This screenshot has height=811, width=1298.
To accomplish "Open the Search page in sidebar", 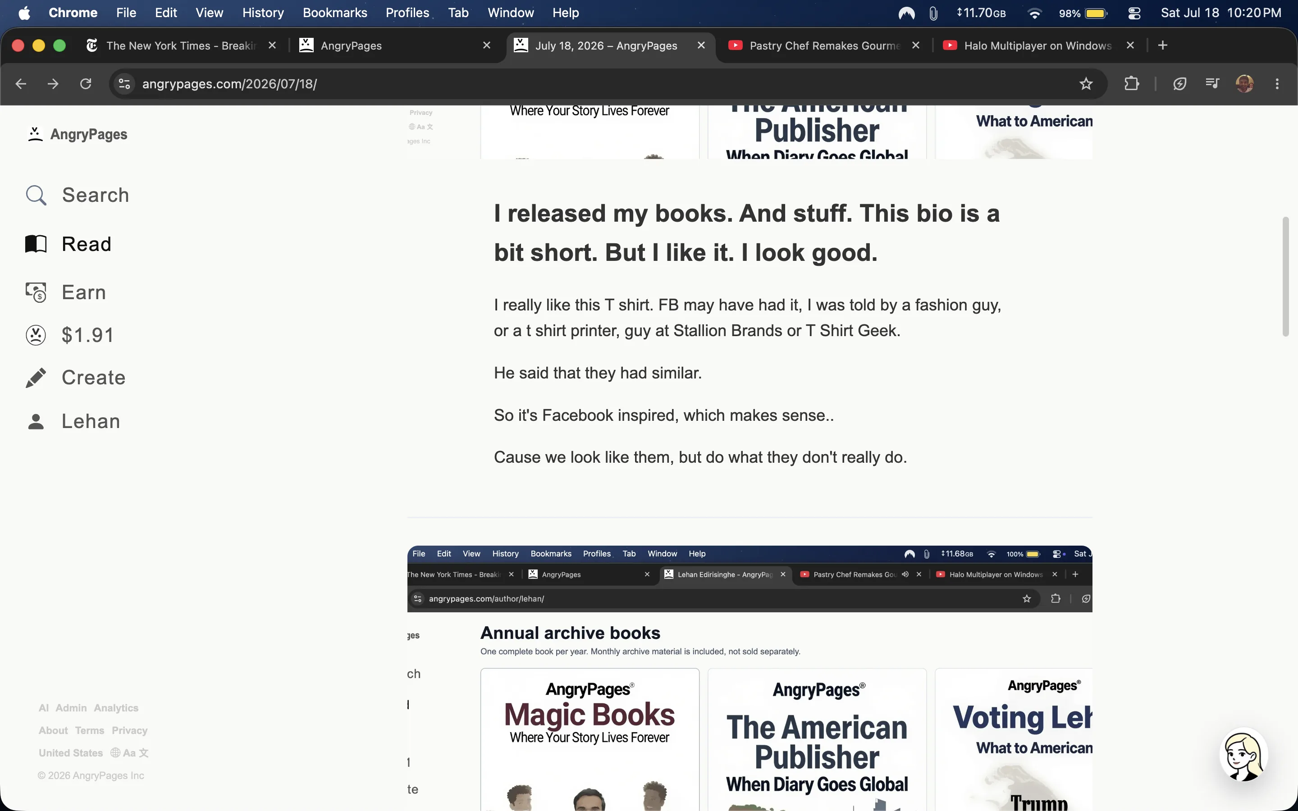I will pyautogui.click(x=77, y=195).
